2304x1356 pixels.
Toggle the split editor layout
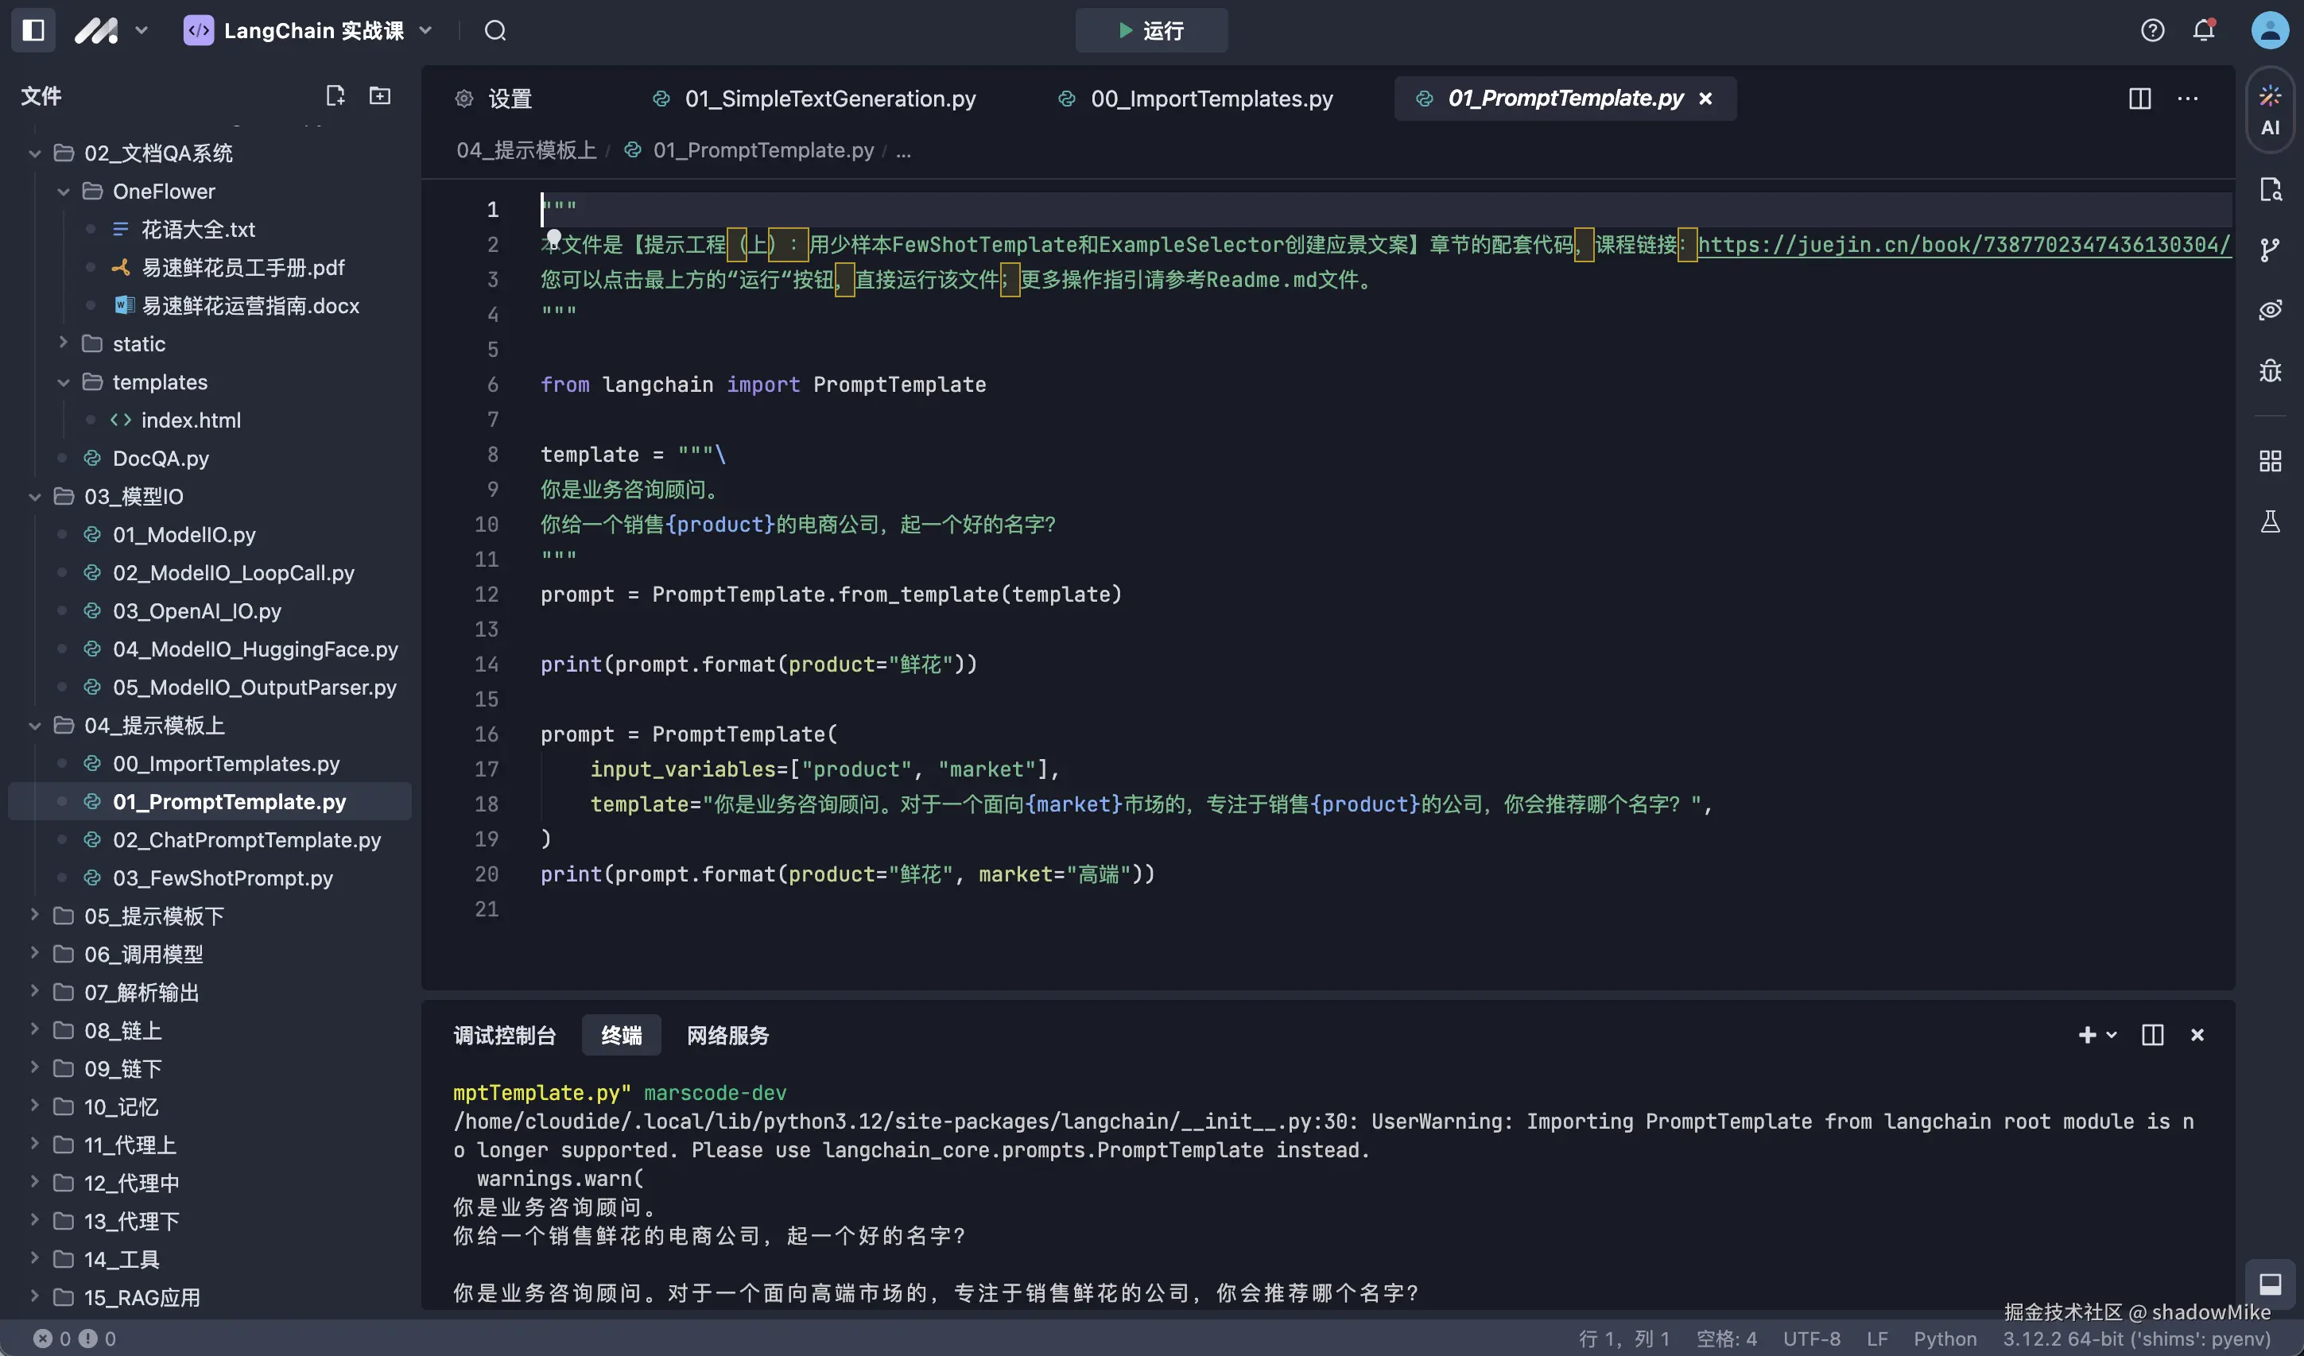click(2140, 99)
